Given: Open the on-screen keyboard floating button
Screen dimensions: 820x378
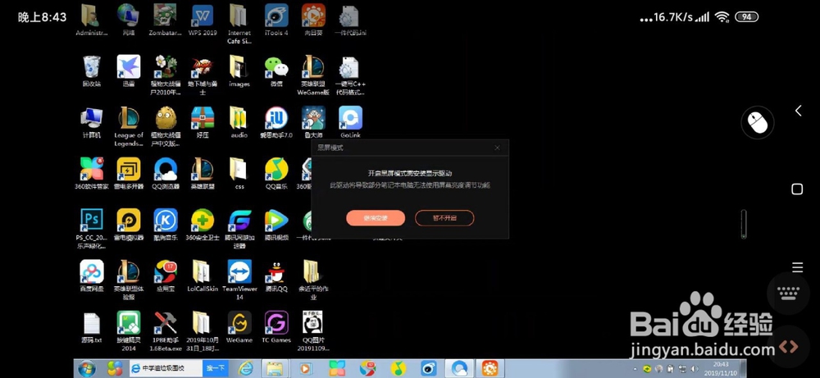Looking at the screenshot, I should [x=788, y=294].
